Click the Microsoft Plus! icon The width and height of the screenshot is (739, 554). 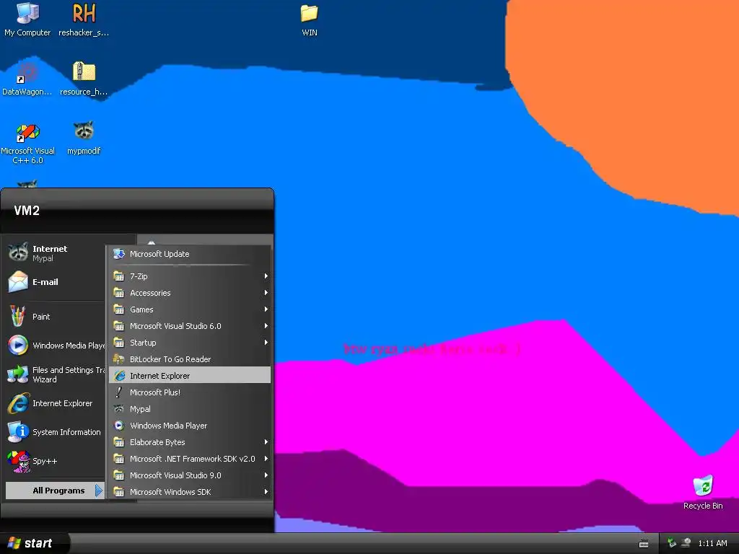point(119,392)
